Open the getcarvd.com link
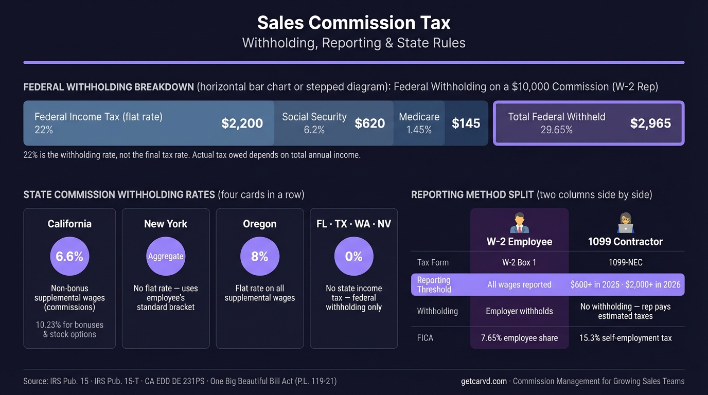The image size is (708, 395). pyautogui.click(x=484, y=381)
